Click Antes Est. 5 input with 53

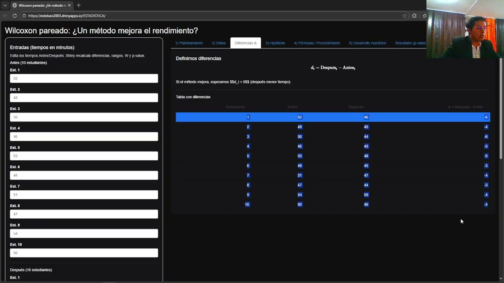[84, 156]
